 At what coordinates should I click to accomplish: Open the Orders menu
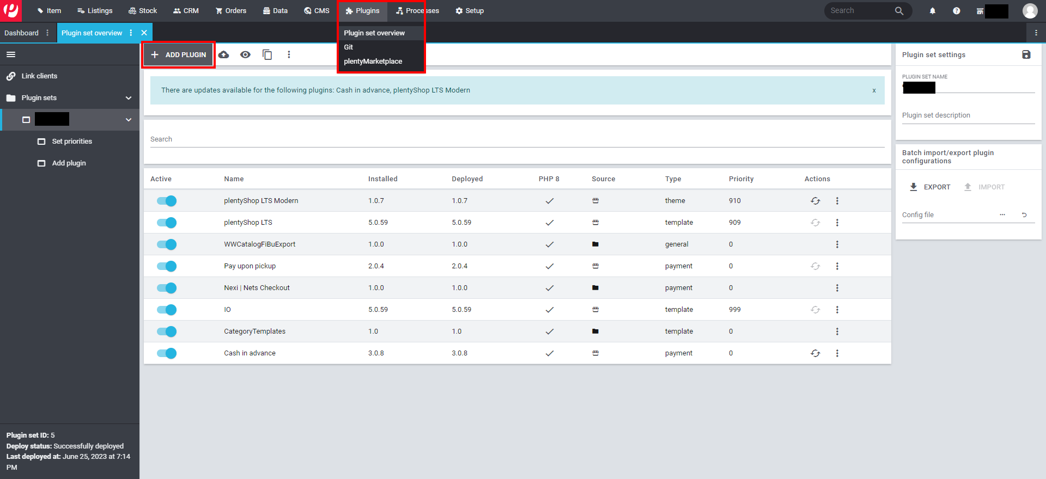(x=231, y=11)
